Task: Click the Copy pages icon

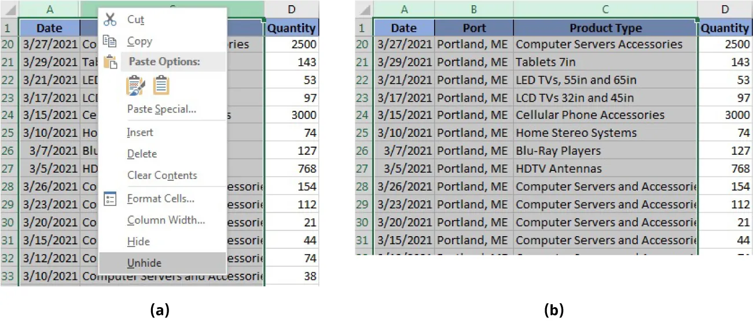Action: tap(110, 41)
